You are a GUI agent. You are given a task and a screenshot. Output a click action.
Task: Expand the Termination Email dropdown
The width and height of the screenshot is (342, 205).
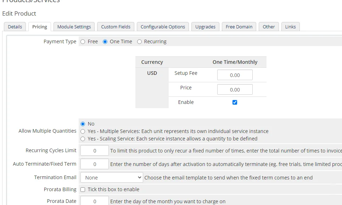112,177
